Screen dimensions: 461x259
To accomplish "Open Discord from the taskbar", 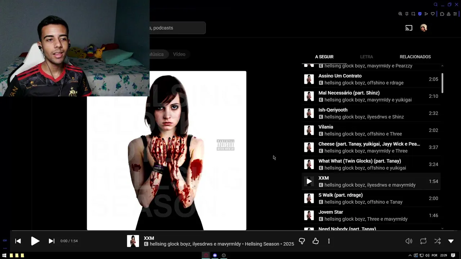I will (x=215, y=255).
